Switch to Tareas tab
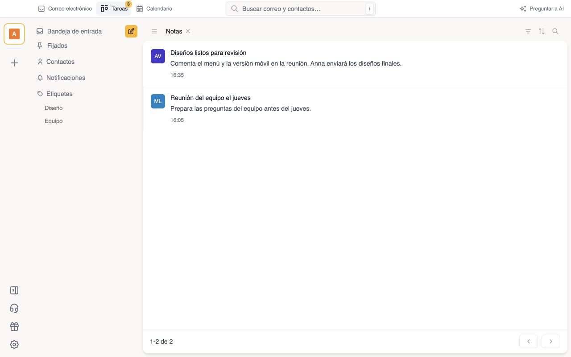The height and width of the screenshot is (357, 571). pyautogui.click(x=114, y=8)
